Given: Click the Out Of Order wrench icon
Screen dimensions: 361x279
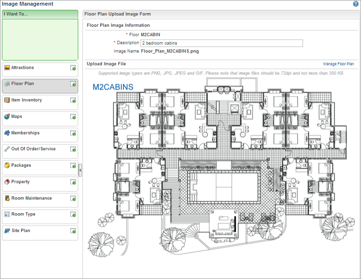Looking at the screenshot, I should click(7, 149).
